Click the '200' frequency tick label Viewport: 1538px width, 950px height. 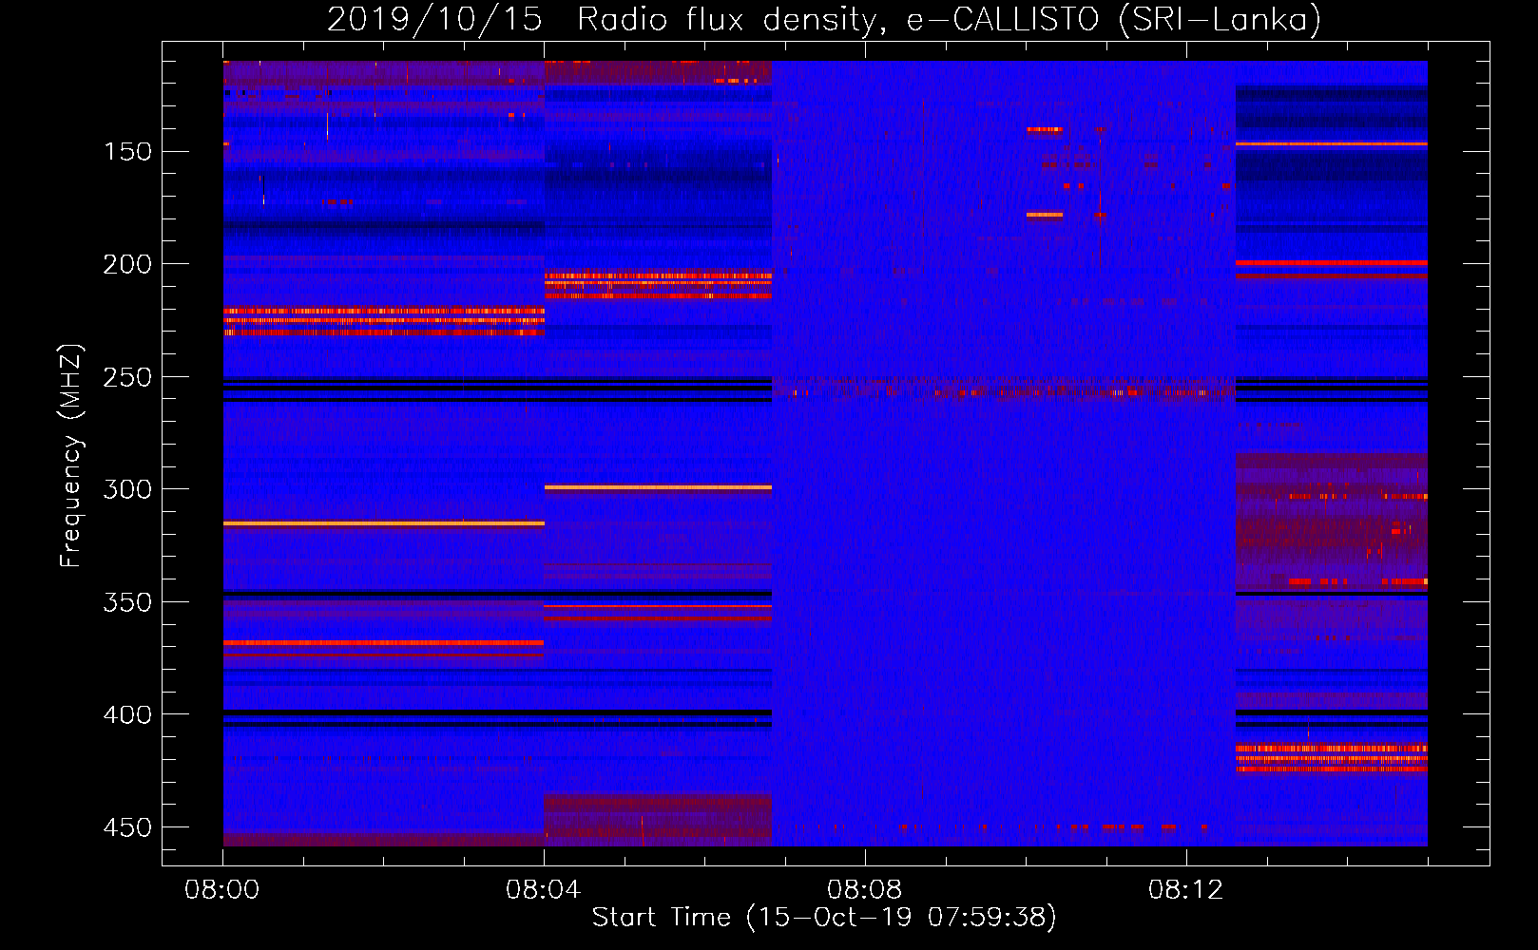pos(127,264)
